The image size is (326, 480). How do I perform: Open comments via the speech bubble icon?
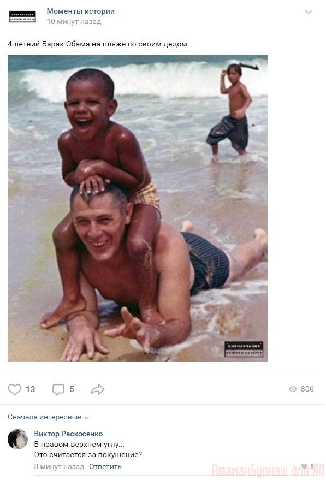(58, 389)
